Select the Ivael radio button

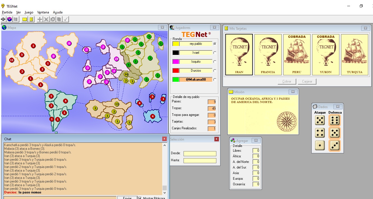pos(215,53)
